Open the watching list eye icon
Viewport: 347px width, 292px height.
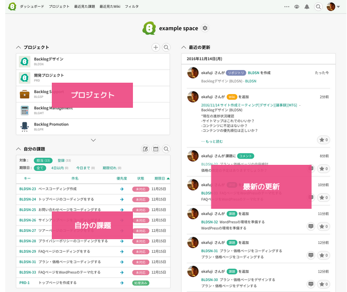(297, 7)
